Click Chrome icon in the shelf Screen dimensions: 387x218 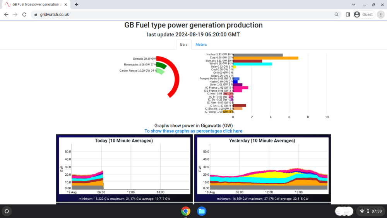coord(186,211)
